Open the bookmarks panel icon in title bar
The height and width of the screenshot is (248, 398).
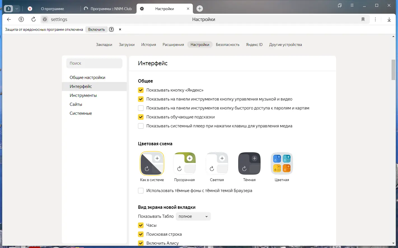point(340,5)
